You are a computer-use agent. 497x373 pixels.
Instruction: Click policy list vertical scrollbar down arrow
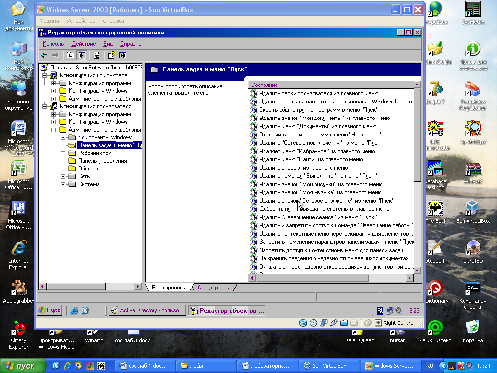click(417, 270)
